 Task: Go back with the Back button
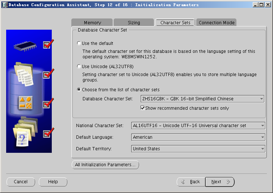click(x=191, y=182)
